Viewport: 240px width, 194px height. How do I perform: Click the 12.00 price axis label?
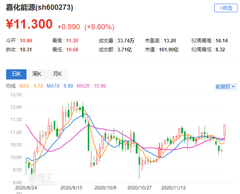pyautogui.click(x=16, y=107)
